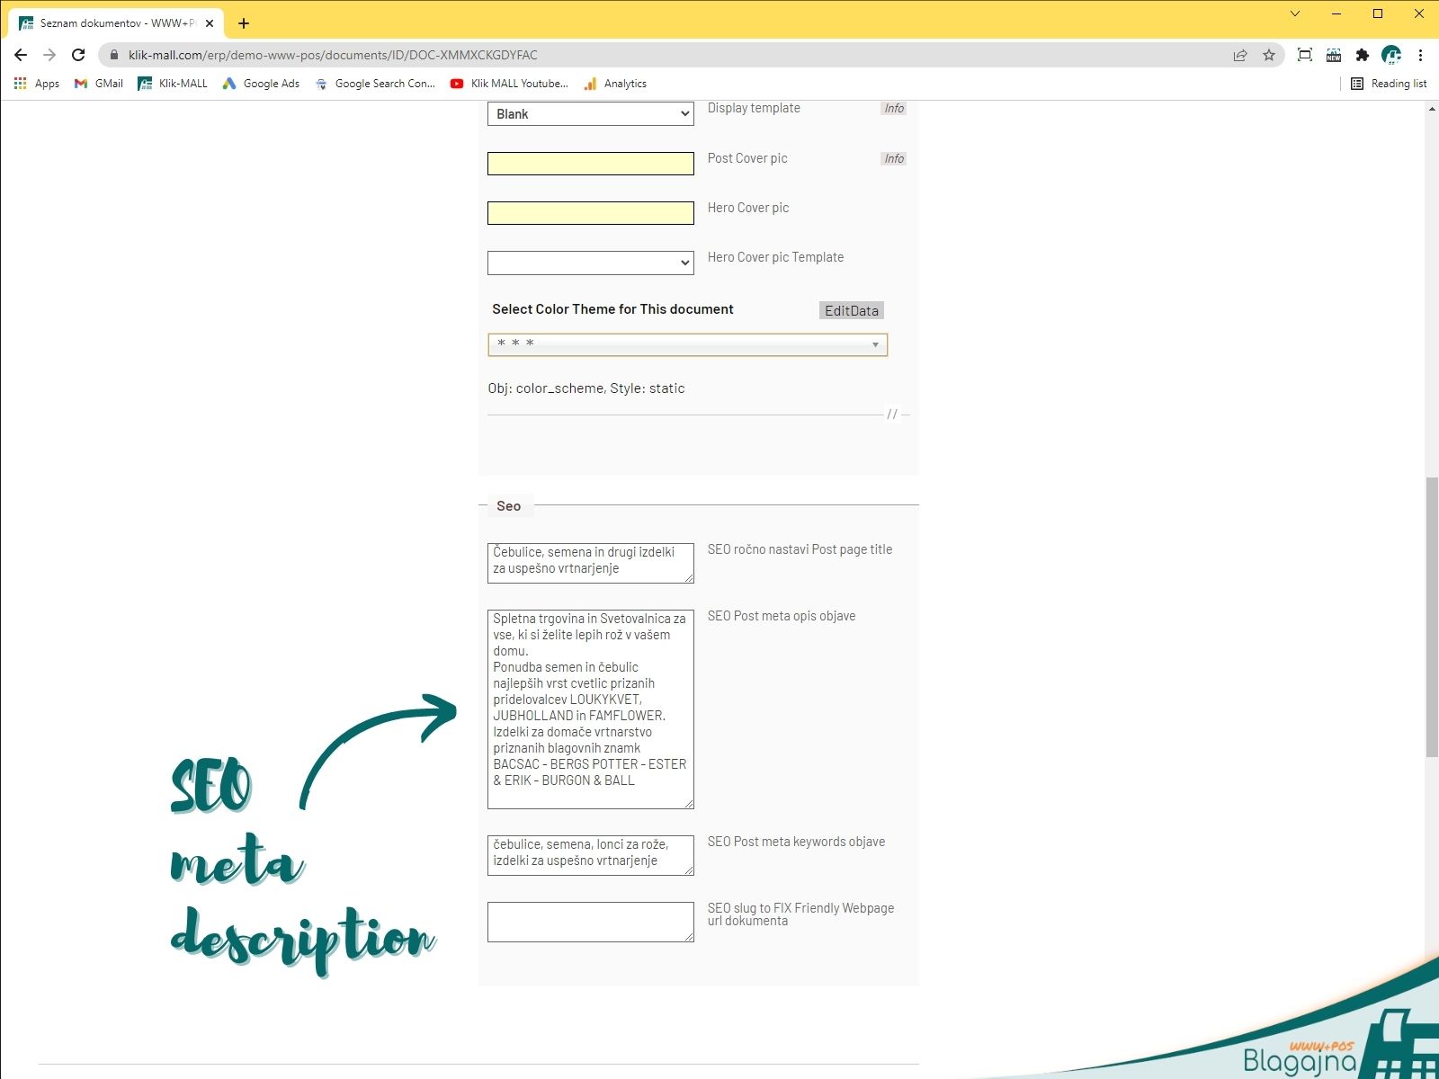The width and height of the screenshot is (1439, 1079).
Task: Open the Hero Cover pic Template dropdown
Action: click(x=591, y=263)
